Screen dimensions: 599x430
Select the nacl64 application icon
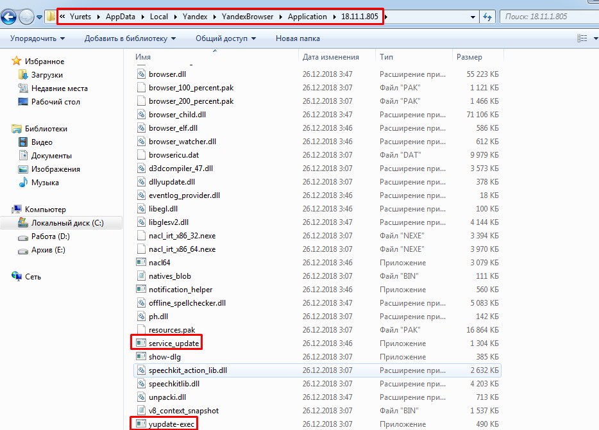(142, 263)
